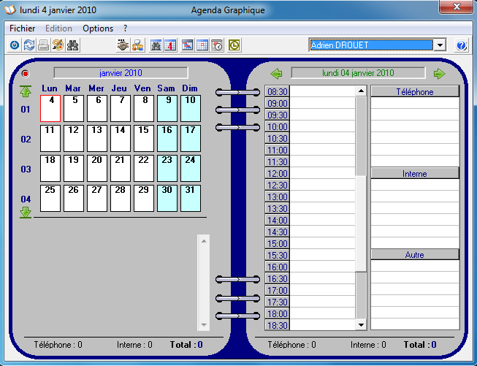Screen dimensions: 477x366
Task: Click the first row under Autre
Action: point(415,266)
